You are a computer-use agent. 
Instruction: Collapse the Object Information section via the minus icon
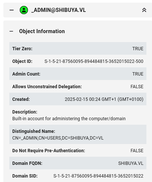[x=11, y=31]
